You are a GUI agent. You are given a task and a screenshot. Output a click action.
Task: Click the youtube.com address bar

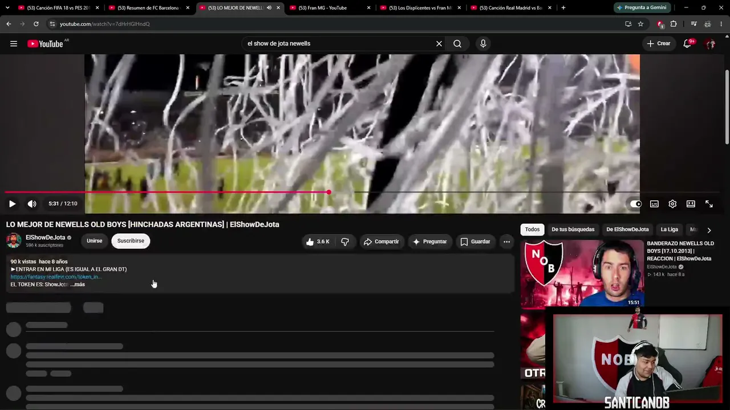click(x=336, y=24)
